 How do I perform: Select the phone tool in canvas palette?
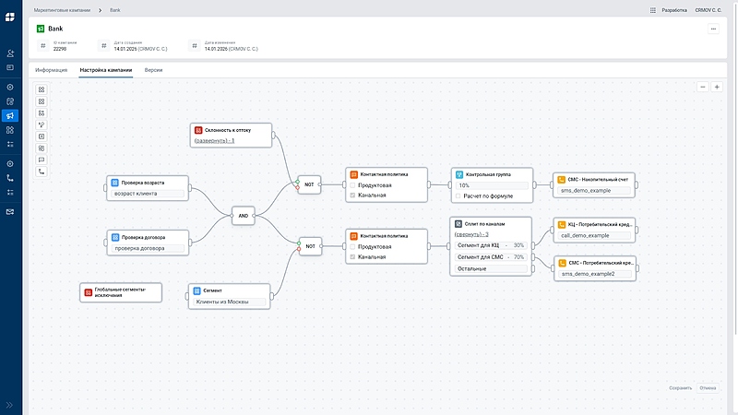pos(42,172)
